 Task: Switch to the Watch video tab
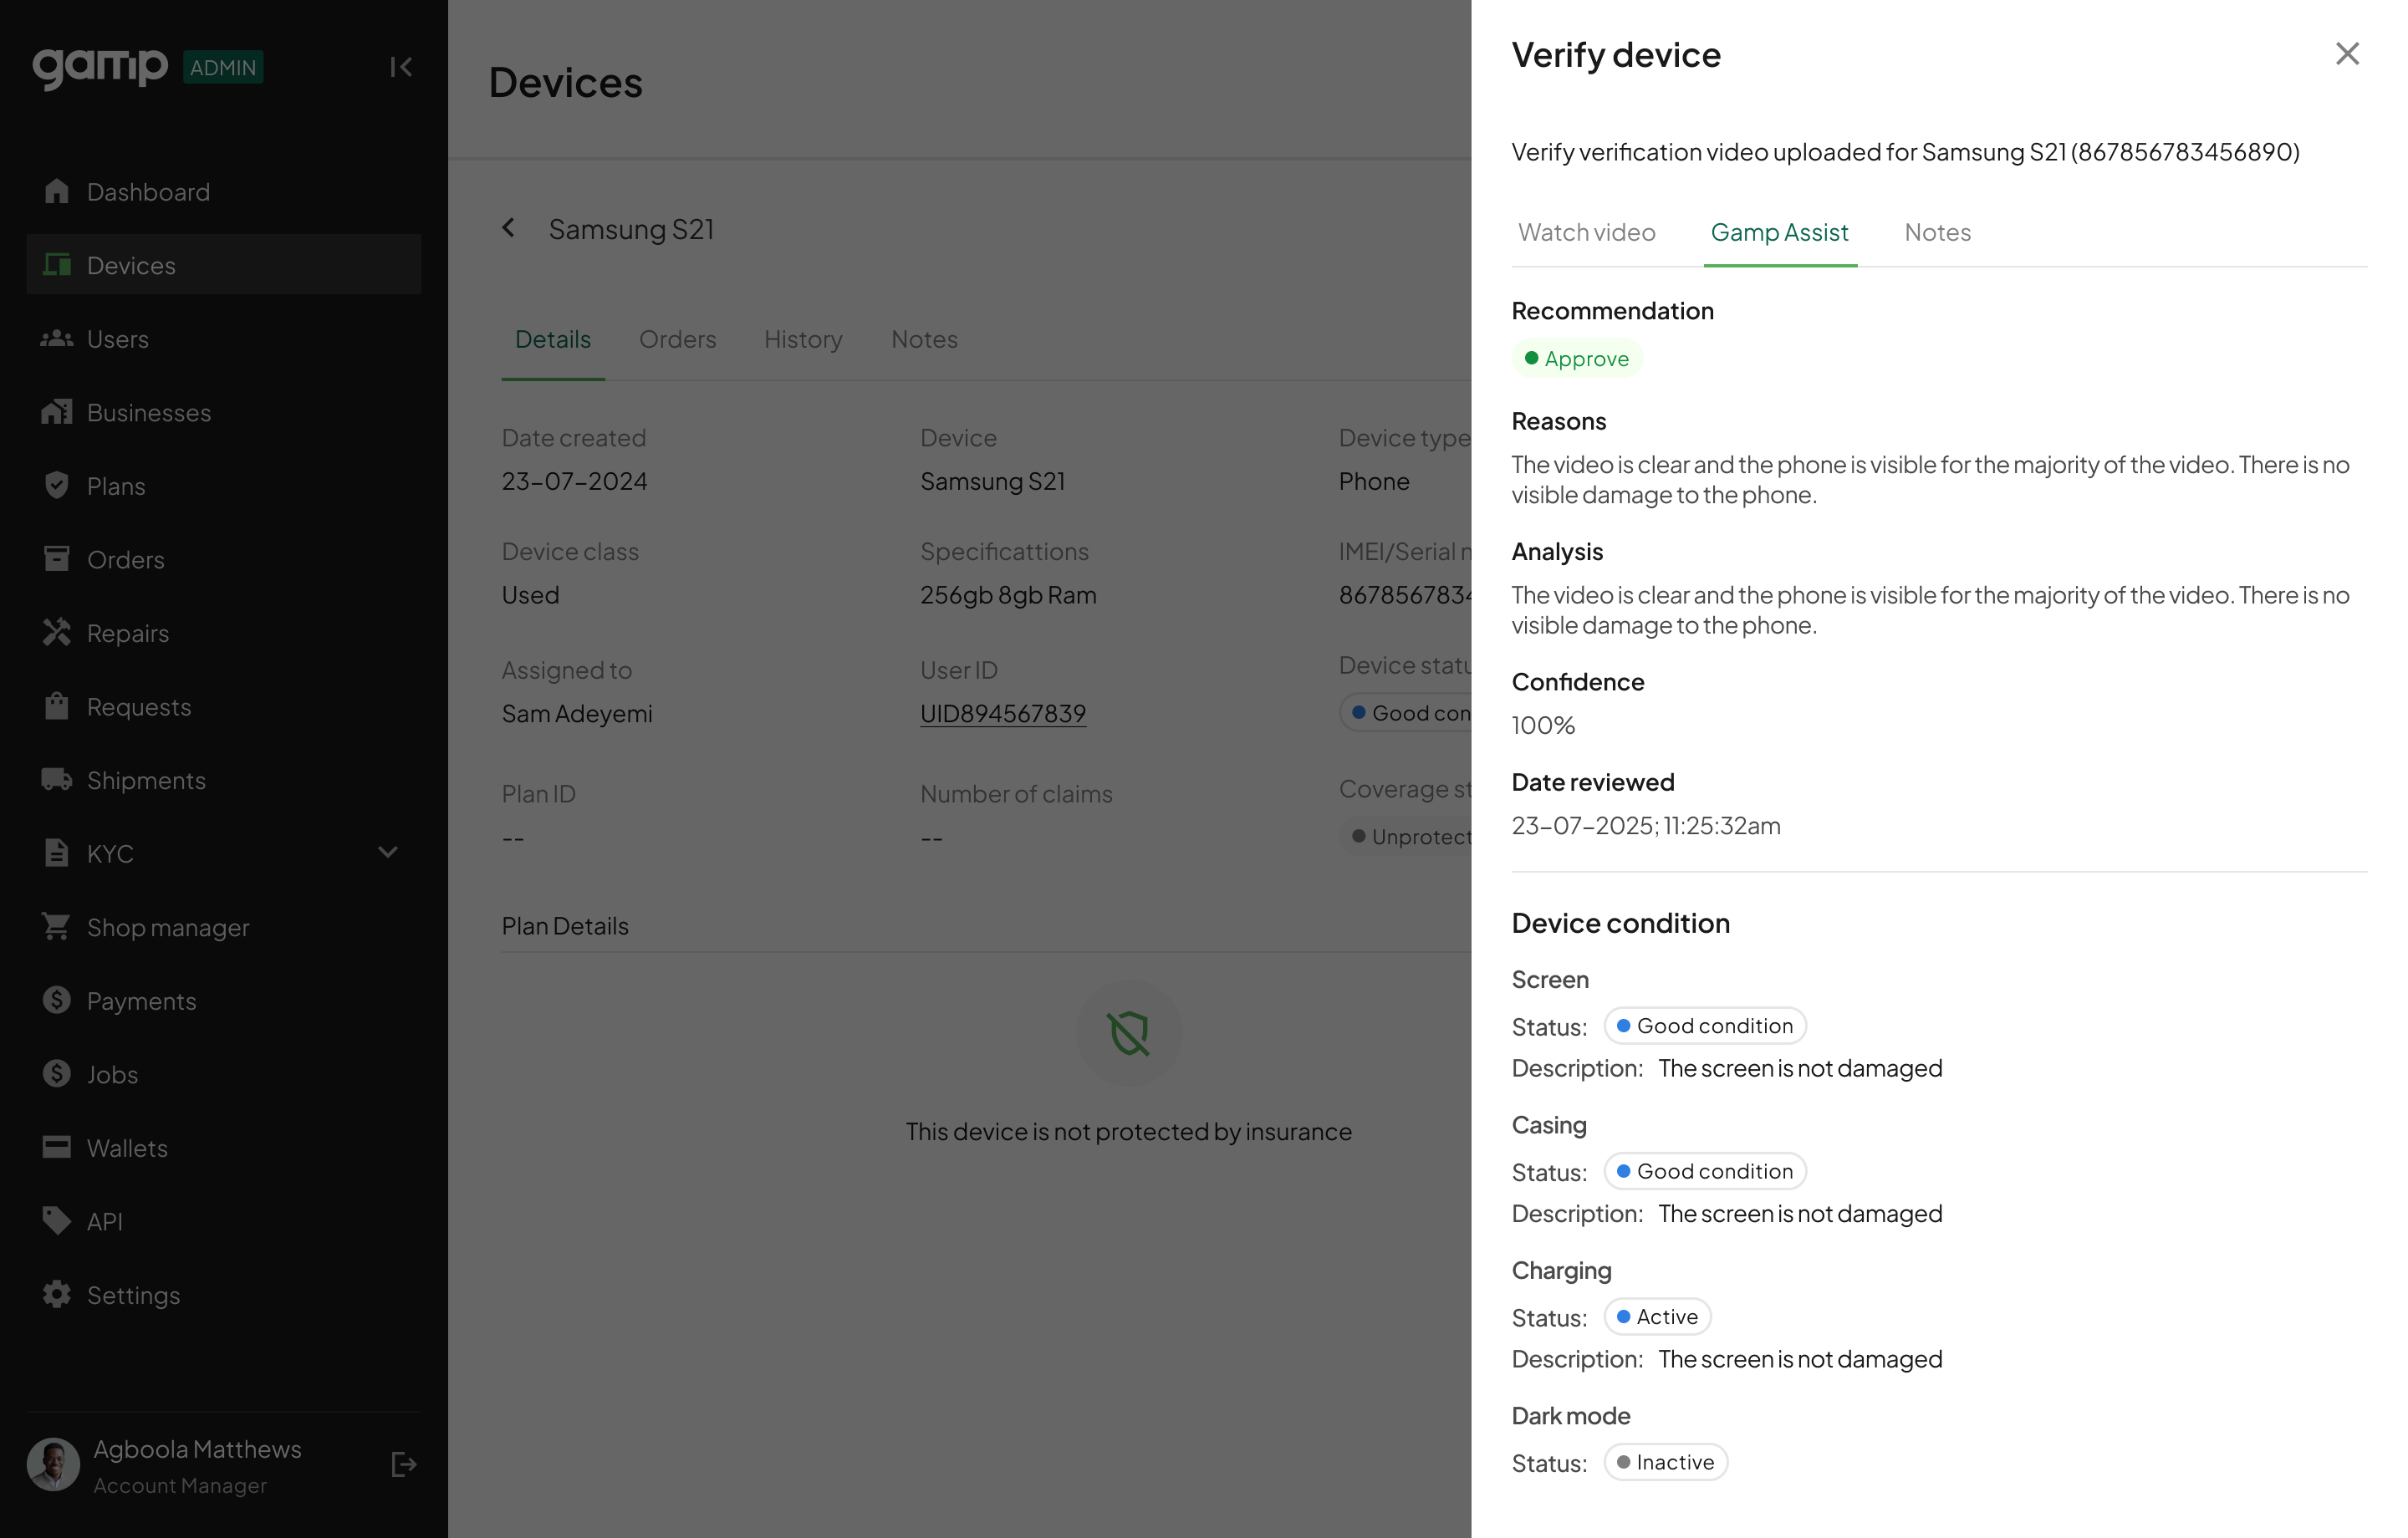[1586, 232]
